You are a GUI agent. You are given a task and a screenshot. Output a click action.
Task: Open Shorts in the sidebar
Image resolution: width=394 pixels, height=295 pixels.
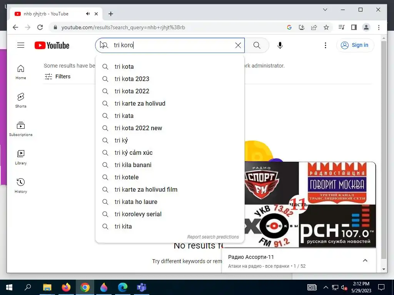coord(21,101)
